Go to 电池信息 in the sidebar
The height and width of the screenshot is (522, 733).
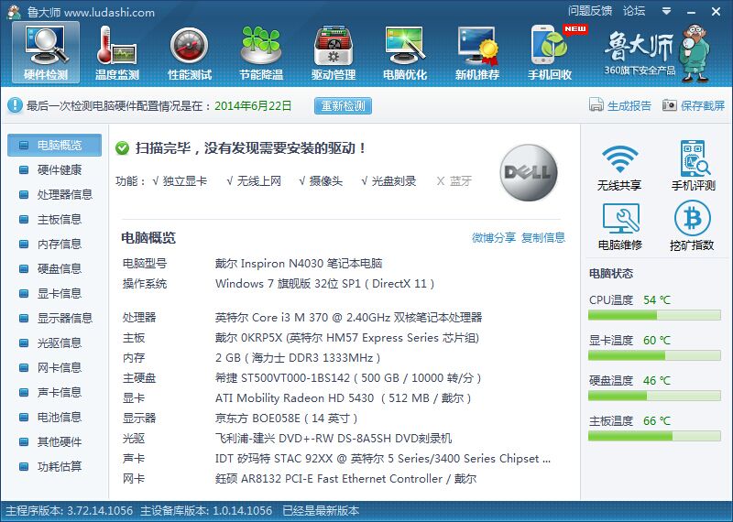click(x=59, y=417)
